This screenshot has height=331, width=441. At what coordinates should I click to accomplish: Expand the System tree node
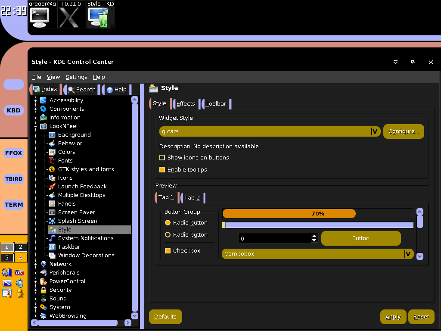pos(35,307)
